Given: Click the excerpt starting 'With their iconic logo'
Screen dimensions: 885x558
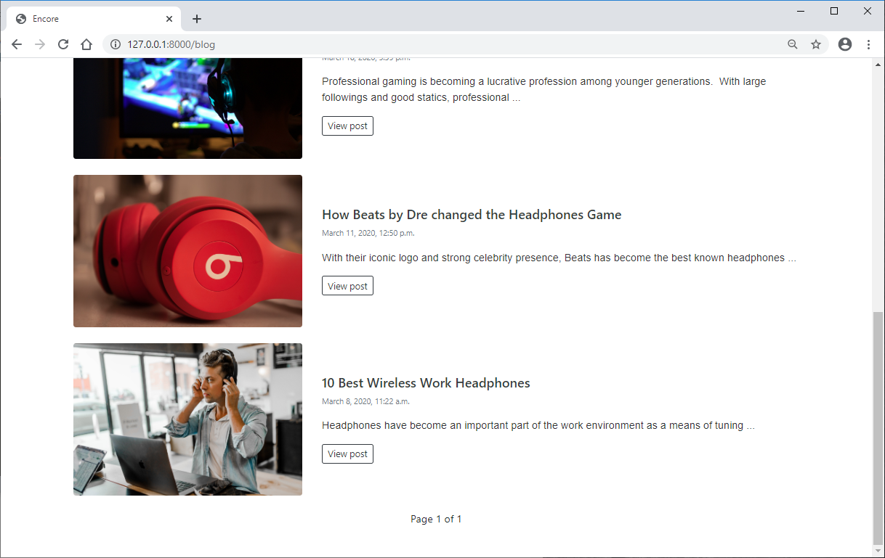Looking at the screenshot, I should click(x=559, y=258).
